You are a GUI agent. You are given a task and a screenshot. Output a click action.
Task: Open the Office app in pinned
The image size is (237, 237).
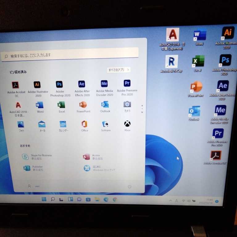coord(85,126)
